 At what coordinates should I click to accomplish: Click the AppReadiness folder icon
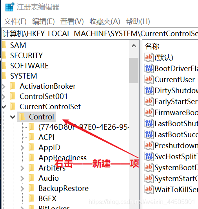[31, 158]
